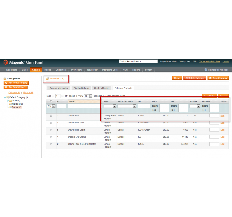Click the Face category folder icon

(x=10, y=101)
